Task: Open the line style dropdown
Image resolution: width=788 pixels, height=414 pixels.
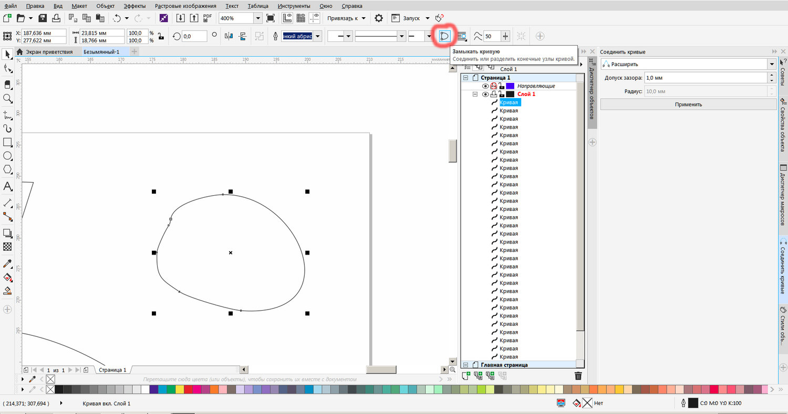Action: click(x=402, y=36)
